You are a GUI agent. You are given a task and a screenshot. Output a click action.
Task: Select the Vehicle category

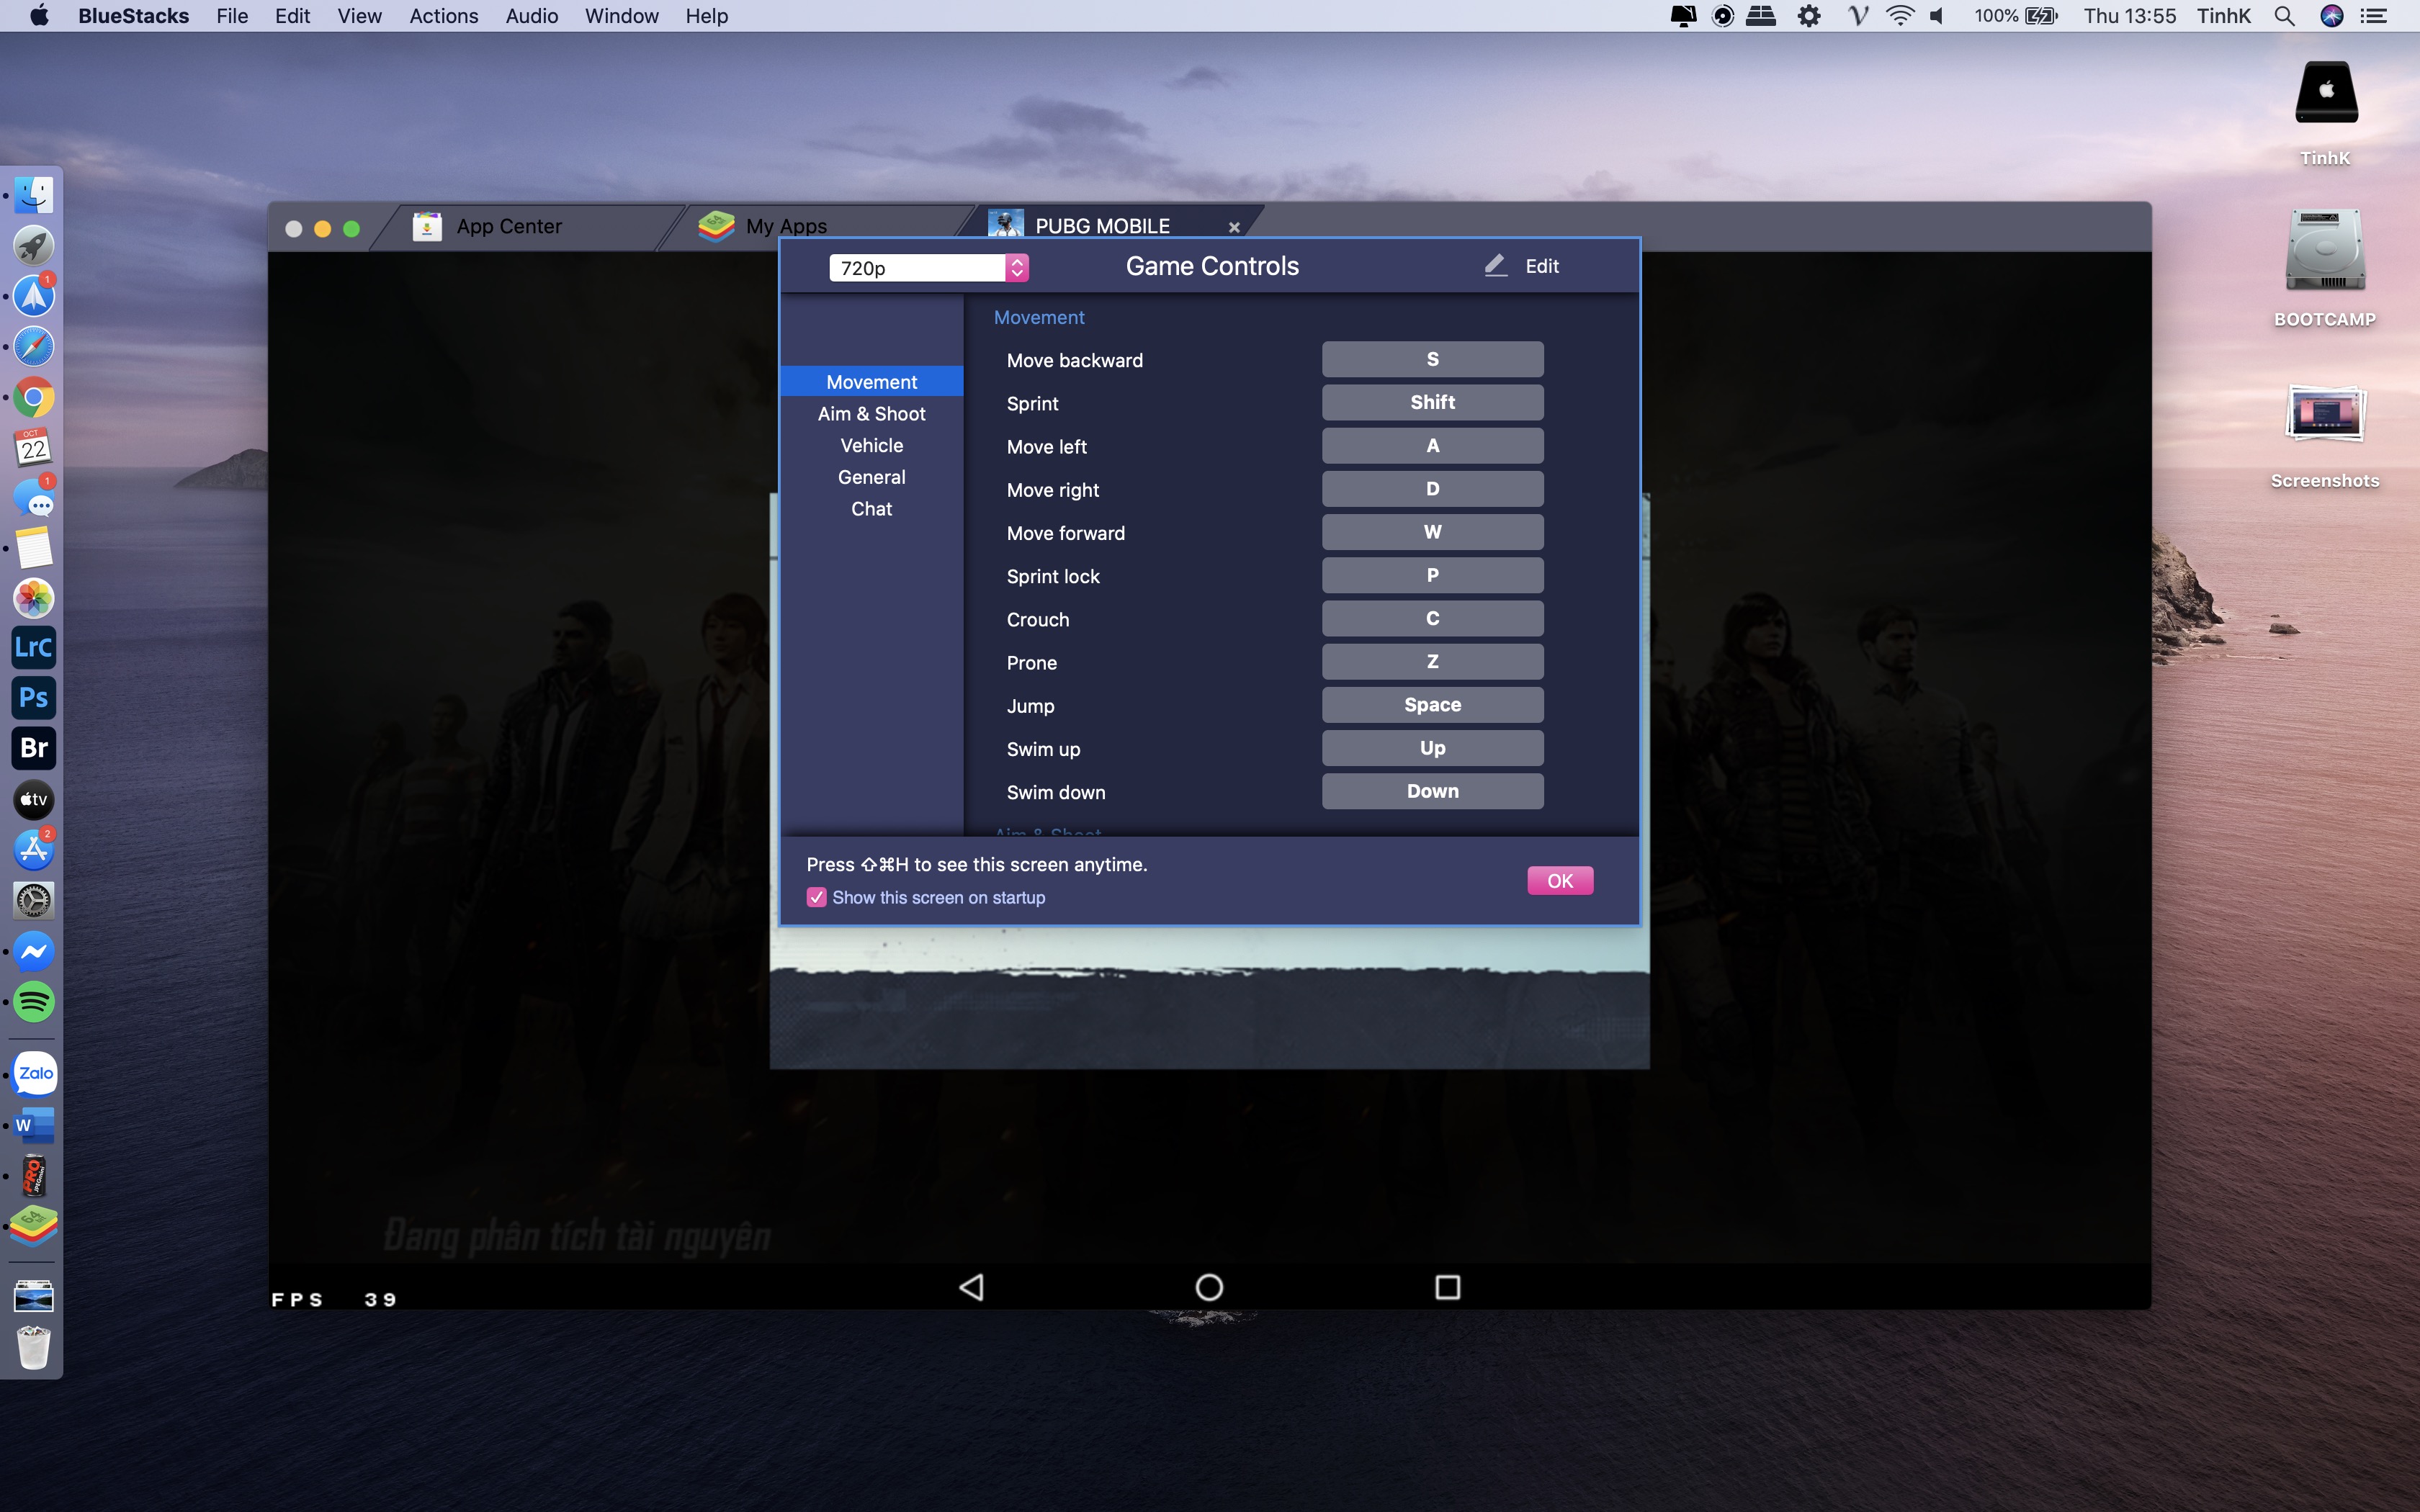871,445
